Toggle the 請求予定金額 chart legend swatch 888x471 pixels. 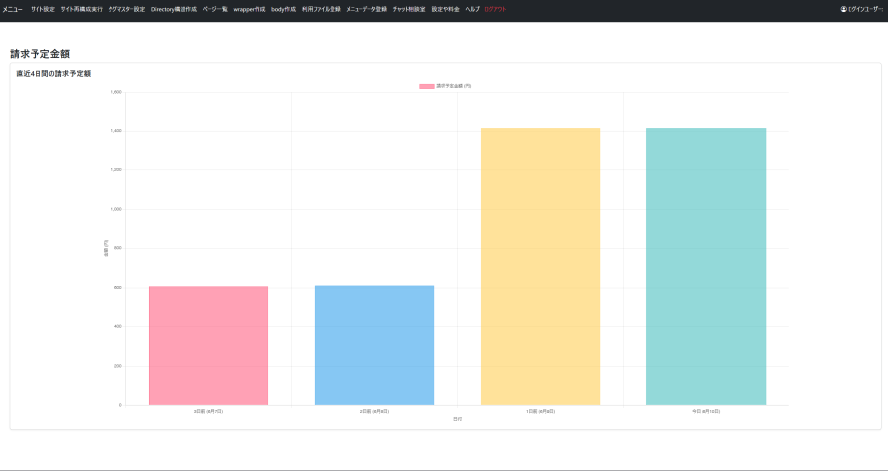(x=426, y=87)
